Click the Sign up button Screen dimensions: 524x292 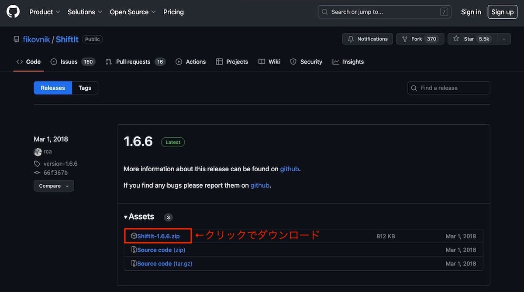[502, 12]
